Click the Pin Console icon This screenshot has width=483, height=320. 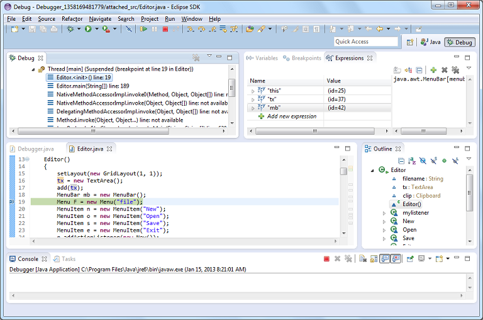409,259
